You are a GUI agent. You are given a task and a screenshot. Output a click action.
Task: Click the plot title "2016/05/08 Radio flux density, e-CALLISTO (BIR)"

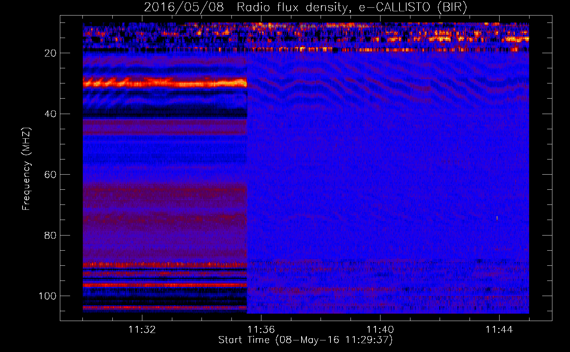pyautogui.click(x=305, y=7)
